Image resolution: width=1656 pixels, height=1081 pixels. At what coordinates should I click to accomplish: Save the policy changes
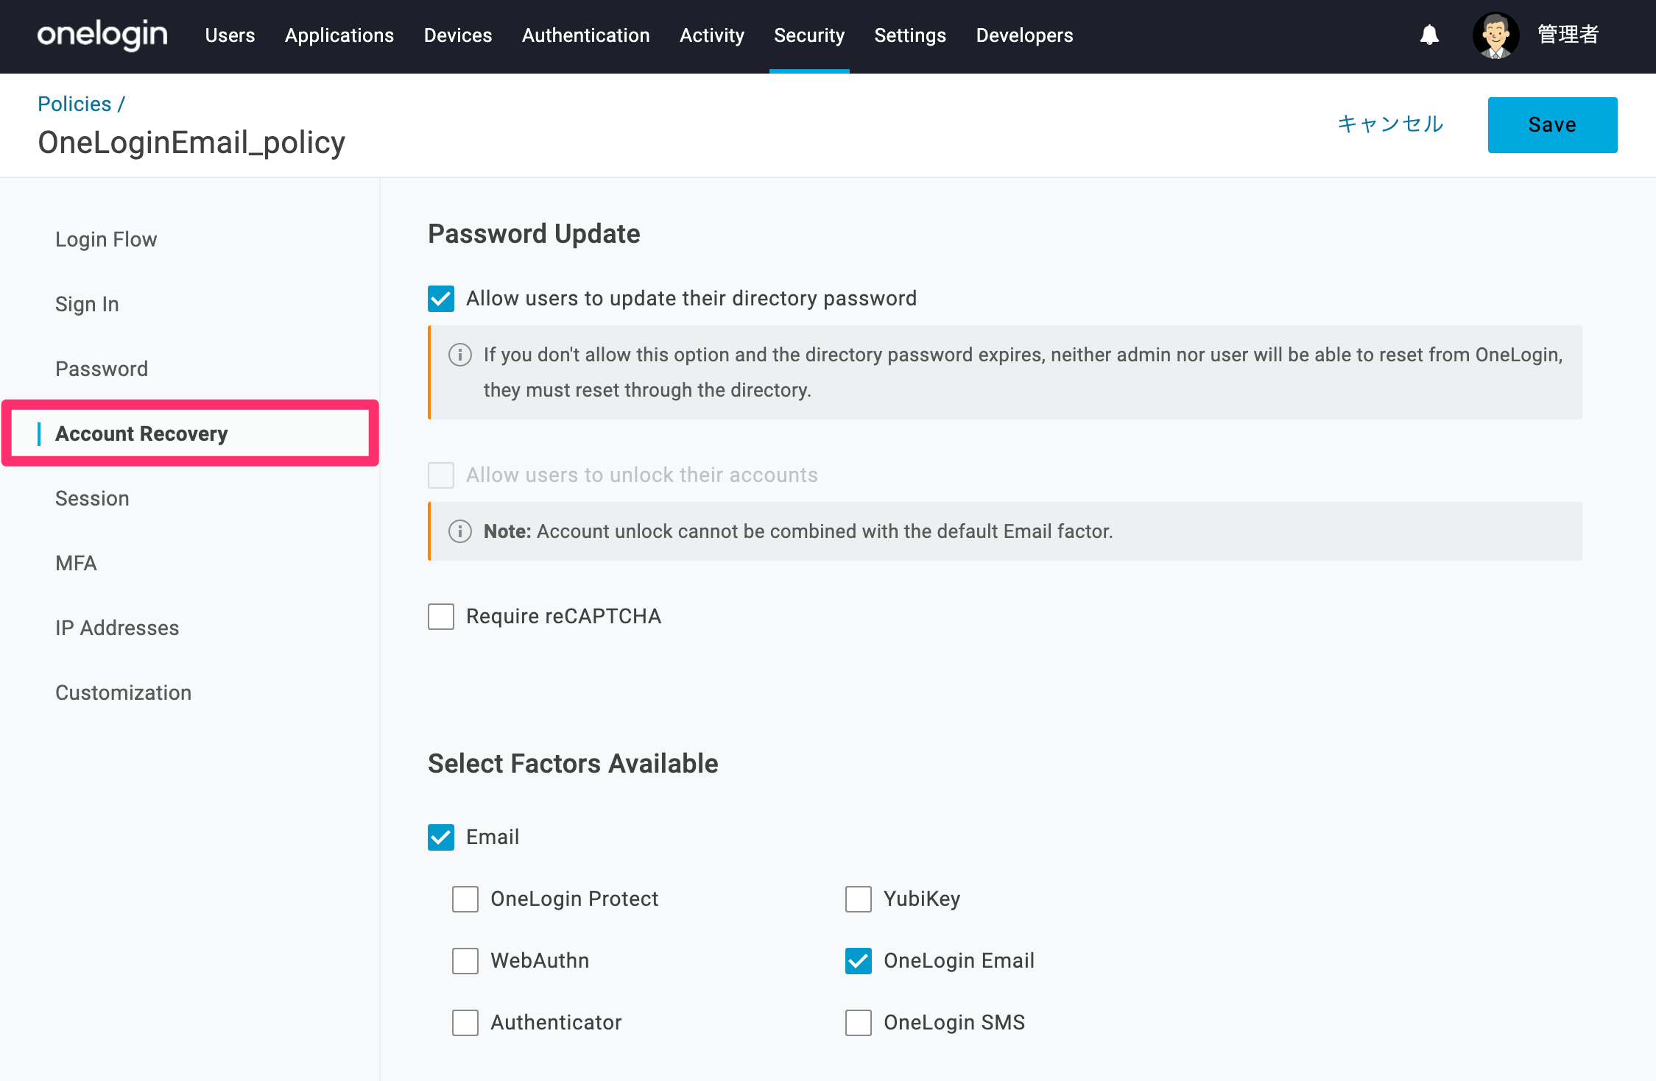pos(1552,125)
